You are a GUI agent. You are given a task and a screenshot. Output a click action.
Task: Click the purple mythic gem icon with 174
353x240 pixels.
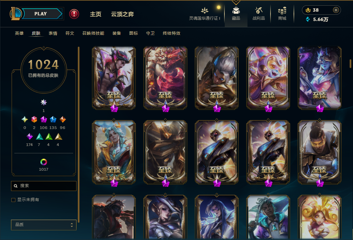point(30,136)
